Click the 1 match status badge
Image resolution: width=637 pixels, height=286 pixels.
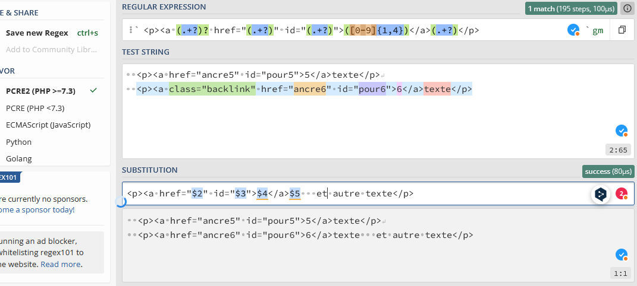point(571,8)
